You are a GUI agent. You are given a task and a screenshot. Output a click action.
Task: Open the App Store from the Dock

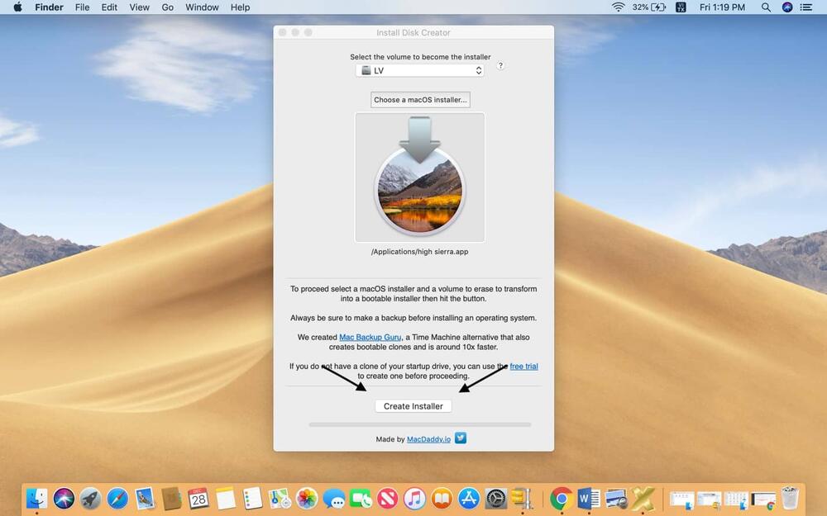[x=467, y=499]
